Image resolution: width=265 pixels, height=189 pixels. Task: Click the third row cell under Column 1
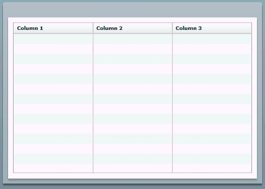click(x=53, y=59)
